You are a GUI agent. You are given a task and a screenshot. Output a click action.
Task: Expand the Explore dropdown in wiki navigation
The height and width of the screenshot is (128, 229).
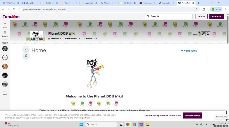(55, 39)
